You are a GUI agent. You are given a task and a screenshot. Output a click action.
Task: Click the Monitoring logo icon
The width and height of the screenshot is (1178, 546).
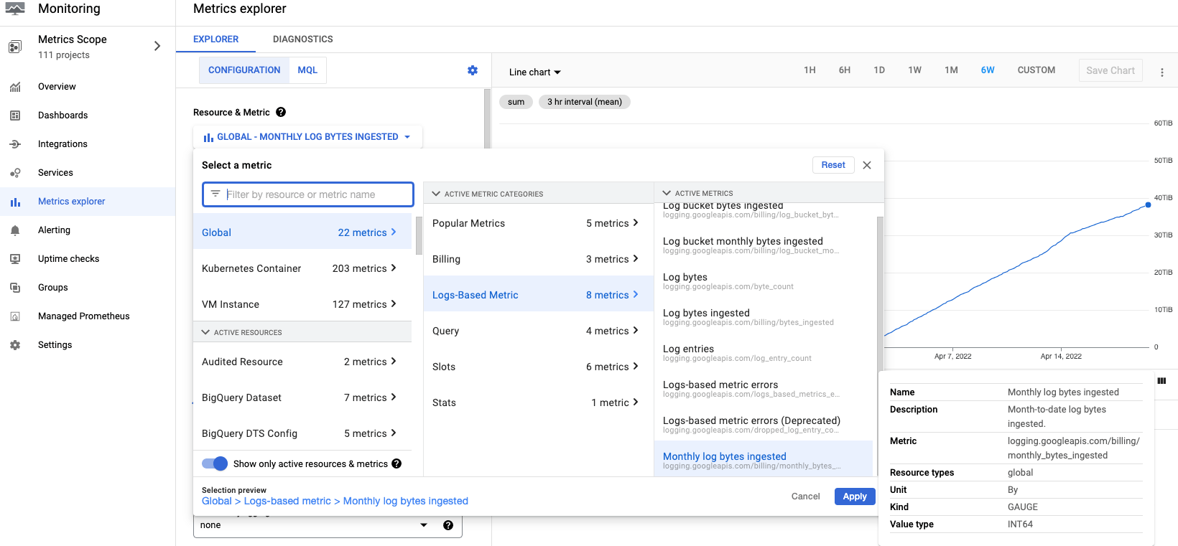tap(15, 9)
